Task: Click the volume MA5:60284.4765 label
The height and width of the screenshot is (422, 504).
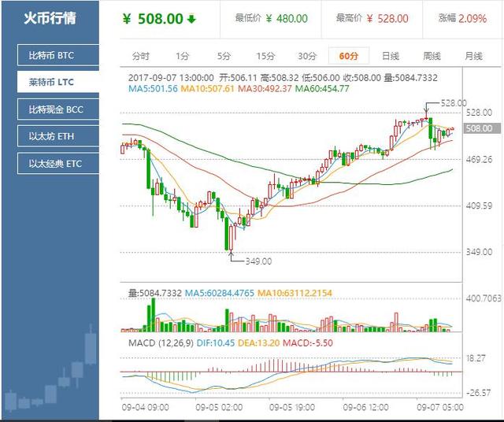Action: 220,293
